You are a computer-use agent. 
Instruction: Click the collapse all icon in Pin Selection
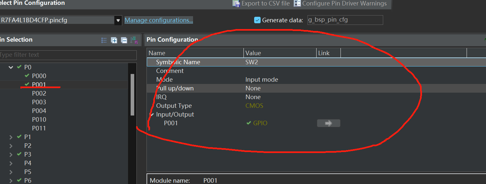pyautogui.click(x=124, y=40)
